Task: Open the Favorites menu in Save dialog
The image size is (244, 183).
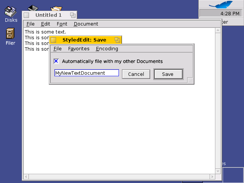Action: tap(79, 49)
